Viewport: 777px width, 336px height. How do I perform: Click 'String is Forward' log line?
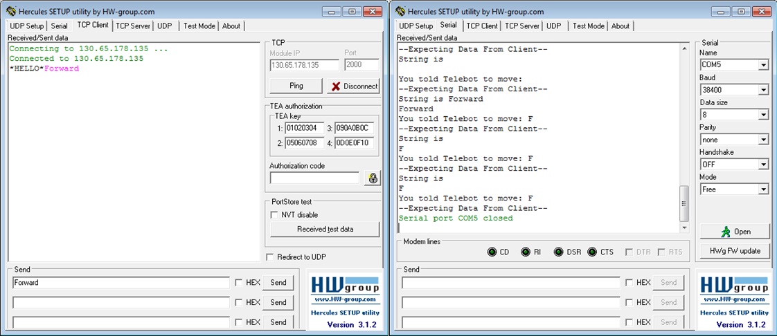click(440, 99)
